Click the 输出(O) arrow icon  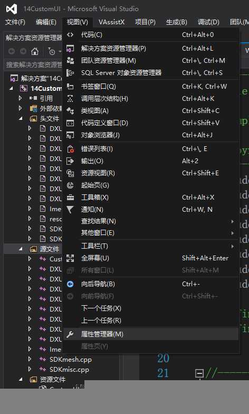[70, 161]
